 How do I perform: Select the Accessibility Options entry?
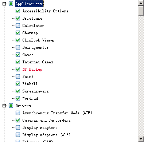(x=45, y=11)
